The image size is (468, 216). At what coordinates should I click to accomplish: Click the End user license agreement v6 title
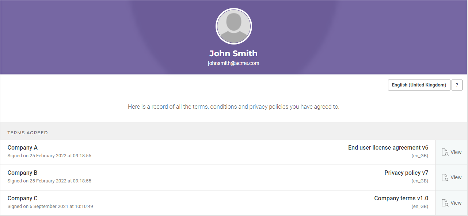point(388,148)
